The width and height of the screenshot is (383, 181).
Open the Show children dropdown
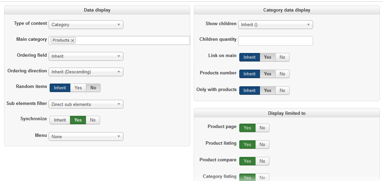tap(276, 25)
